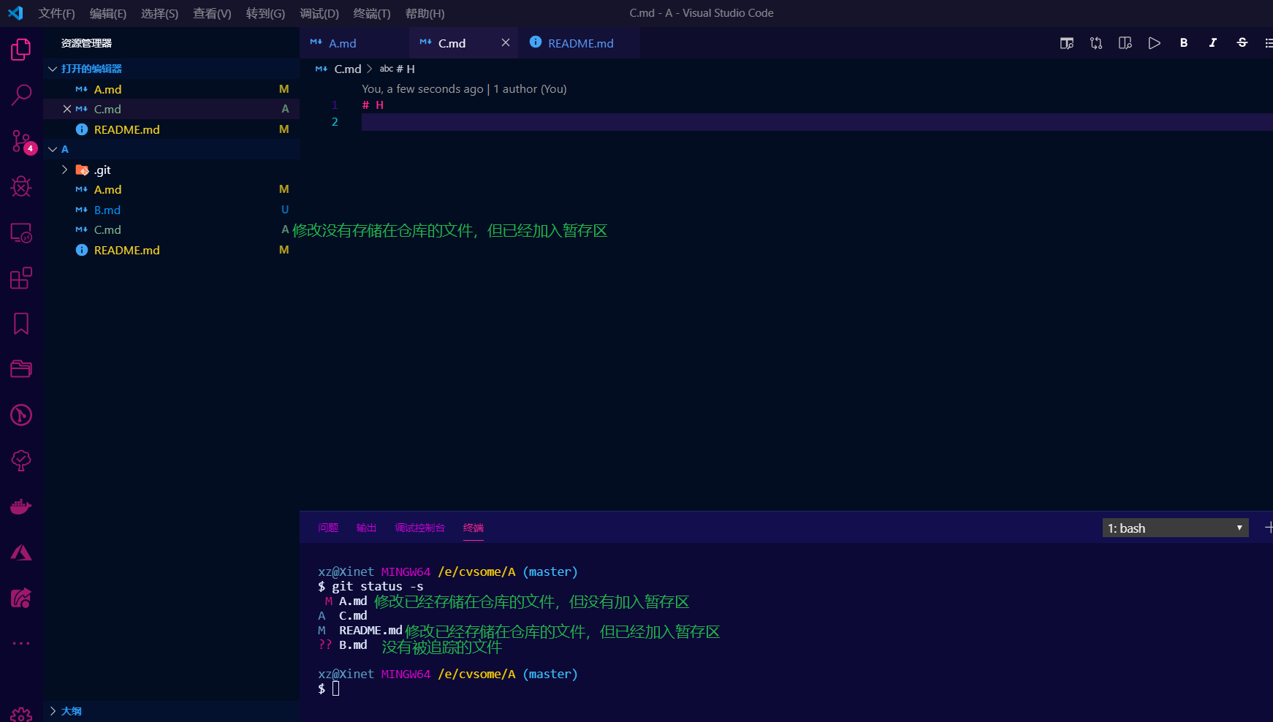Toggle strikethrough markdown formatting
1273x722 pixels.
pos(1242,43)
